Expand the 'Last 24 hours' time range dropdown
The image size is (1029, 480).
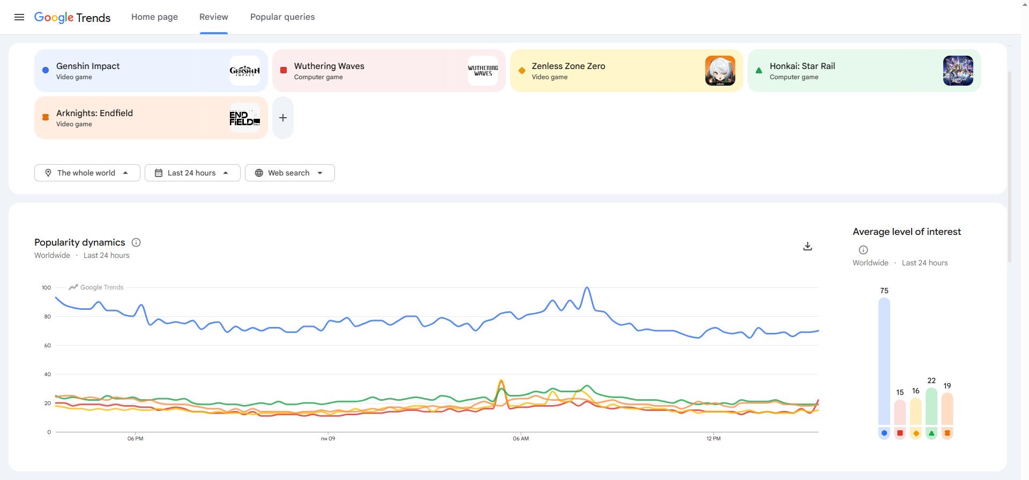192,173
